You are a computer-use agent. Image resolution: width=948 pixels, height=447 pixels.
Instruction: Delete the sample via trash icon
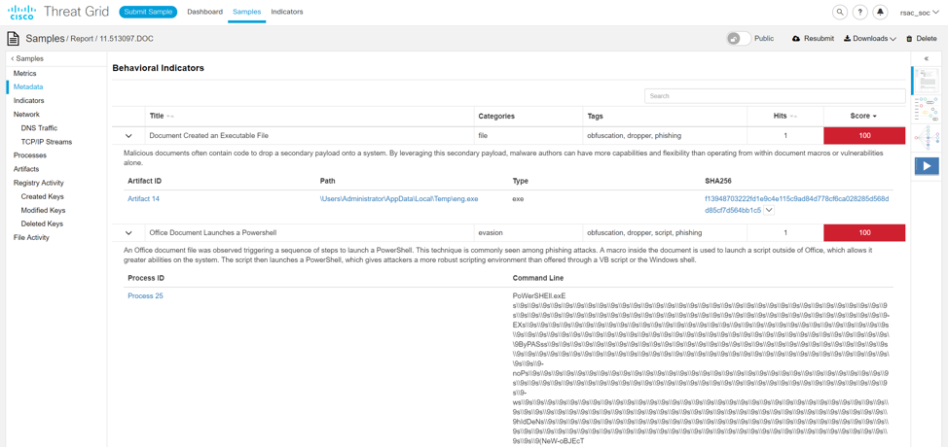921,39
